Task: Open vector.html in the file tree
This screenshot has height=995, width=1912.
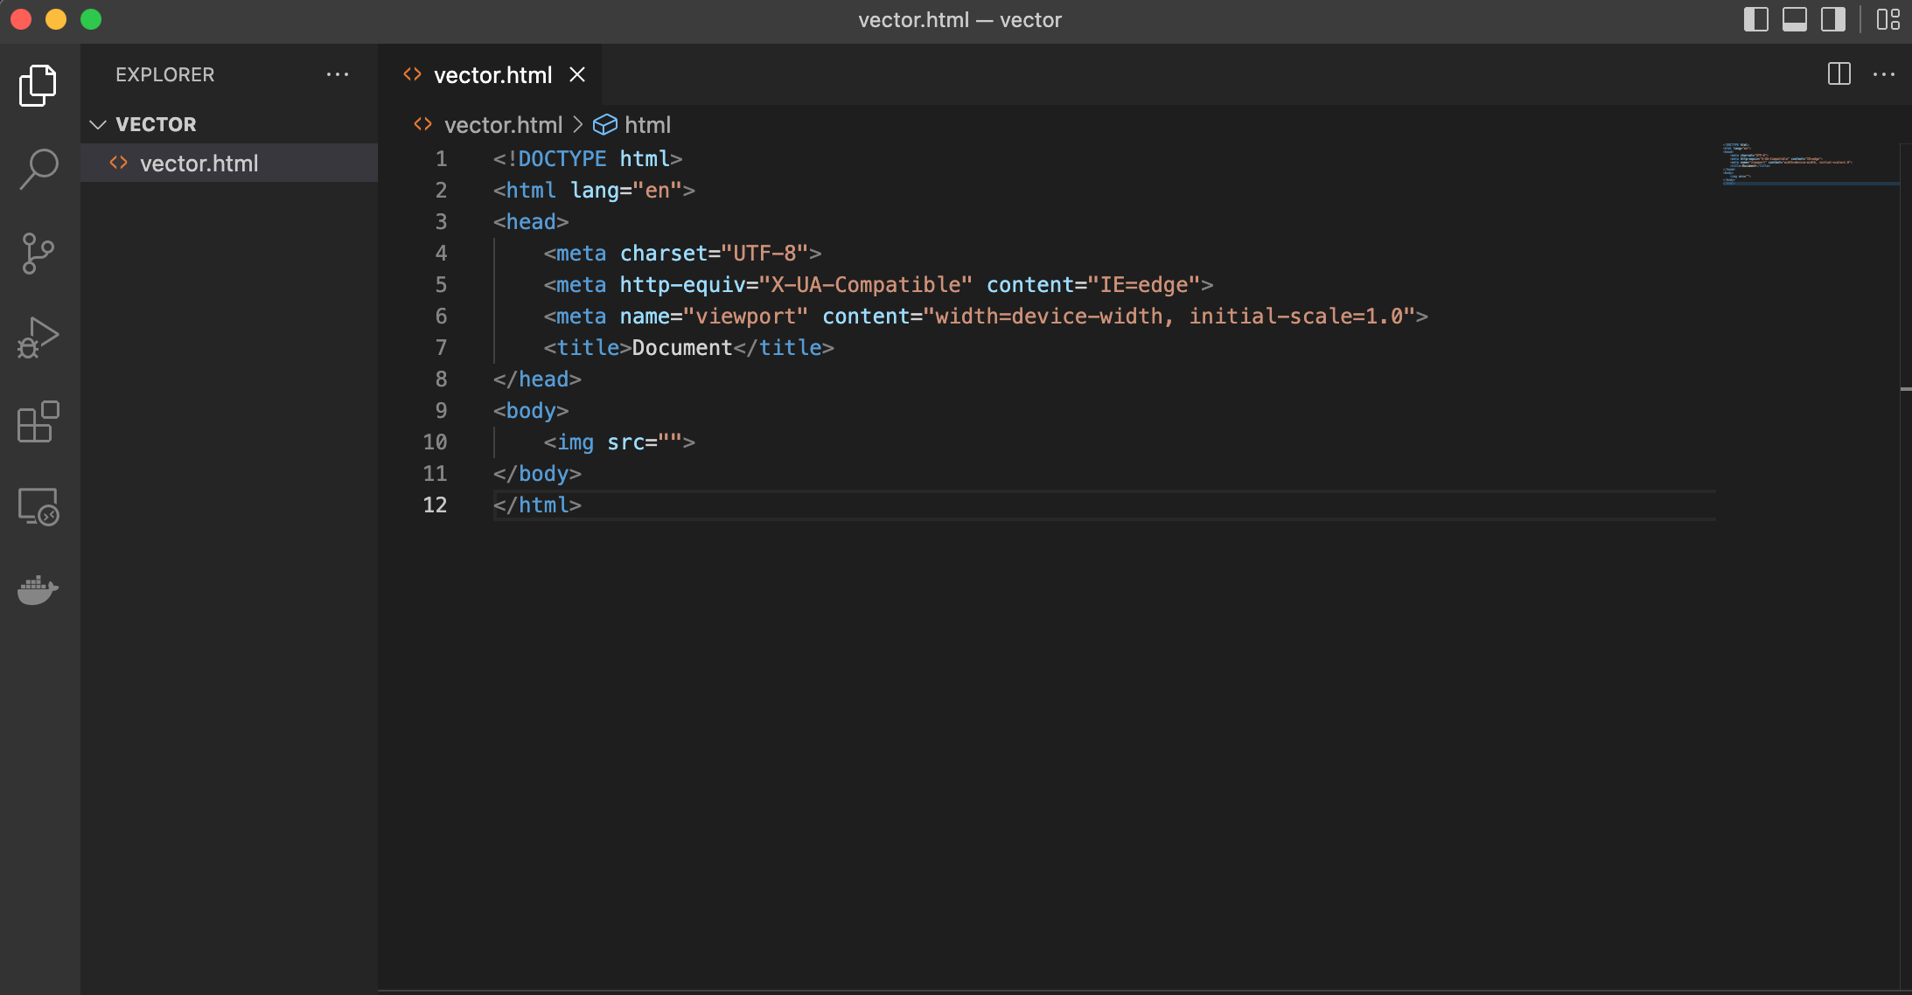Action: tap(199, 164)
